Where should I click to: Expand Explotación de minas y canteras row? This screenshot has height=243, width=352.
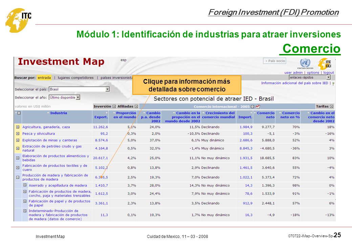[x=18, y=140]
